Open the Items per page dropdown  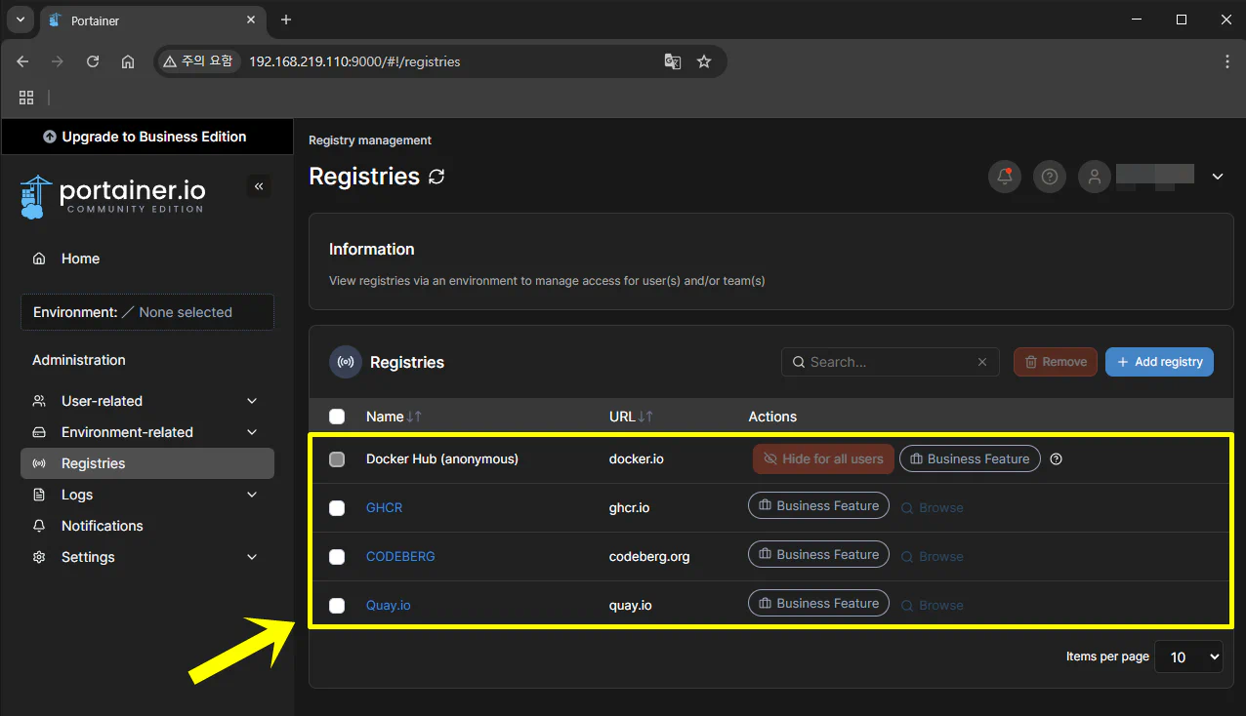click(1188, 657)
